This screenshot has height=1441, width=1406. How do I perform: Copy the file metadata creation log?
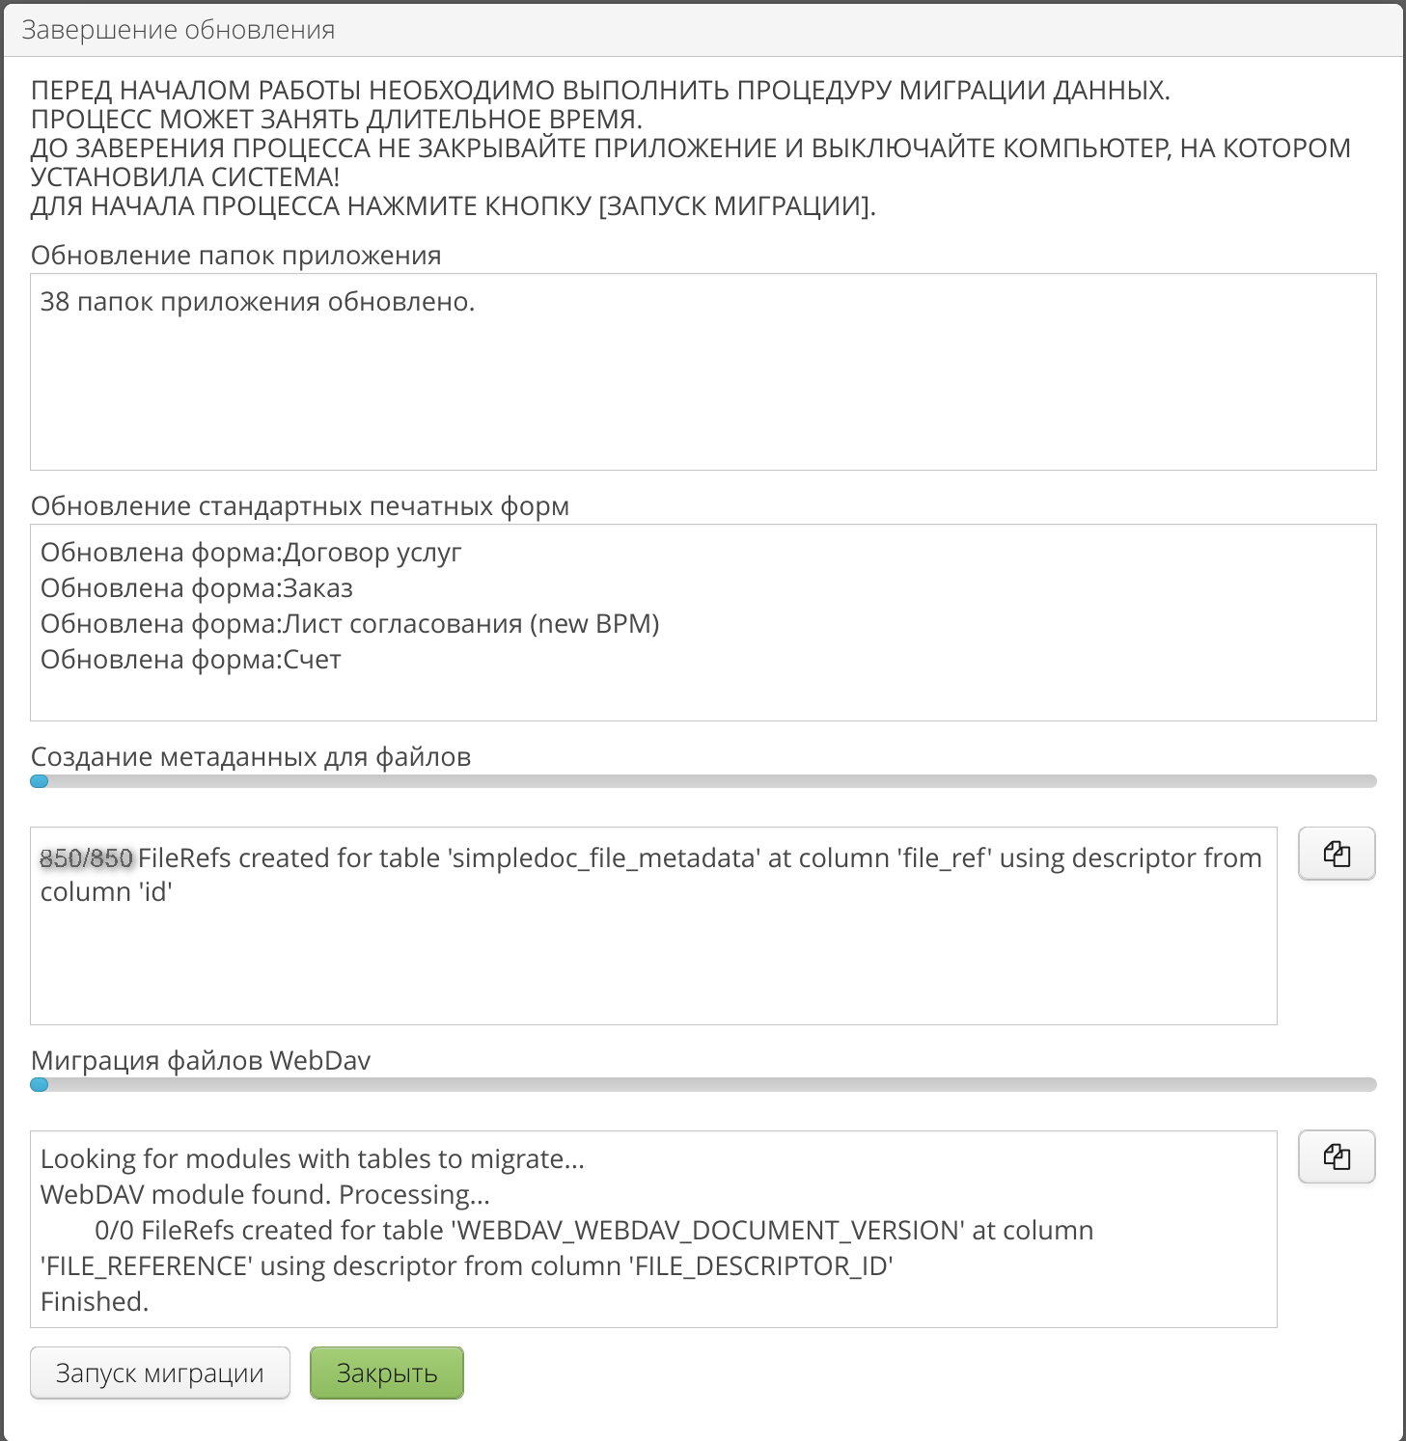tap(1337, 854)
